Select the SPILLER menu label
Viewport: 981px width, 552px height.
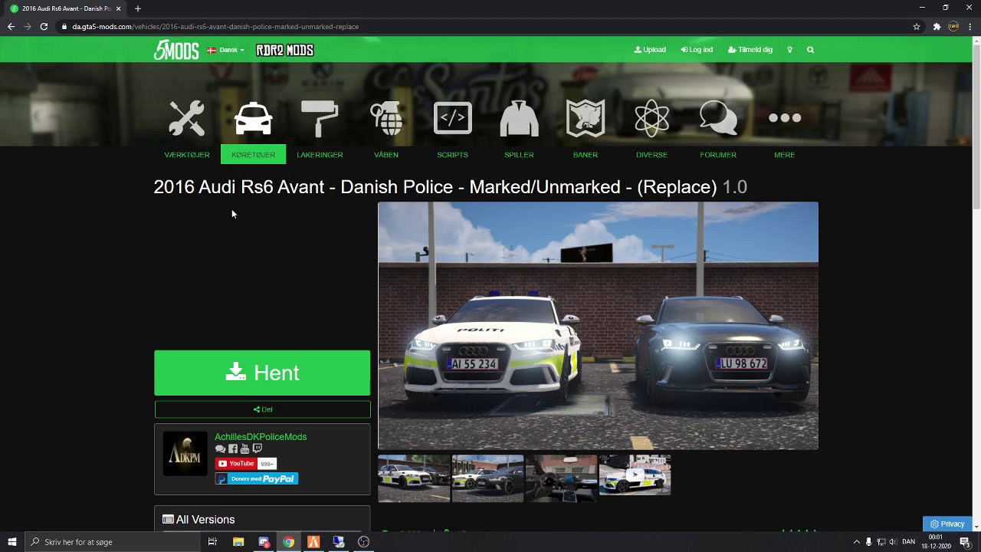coord(519,155)
